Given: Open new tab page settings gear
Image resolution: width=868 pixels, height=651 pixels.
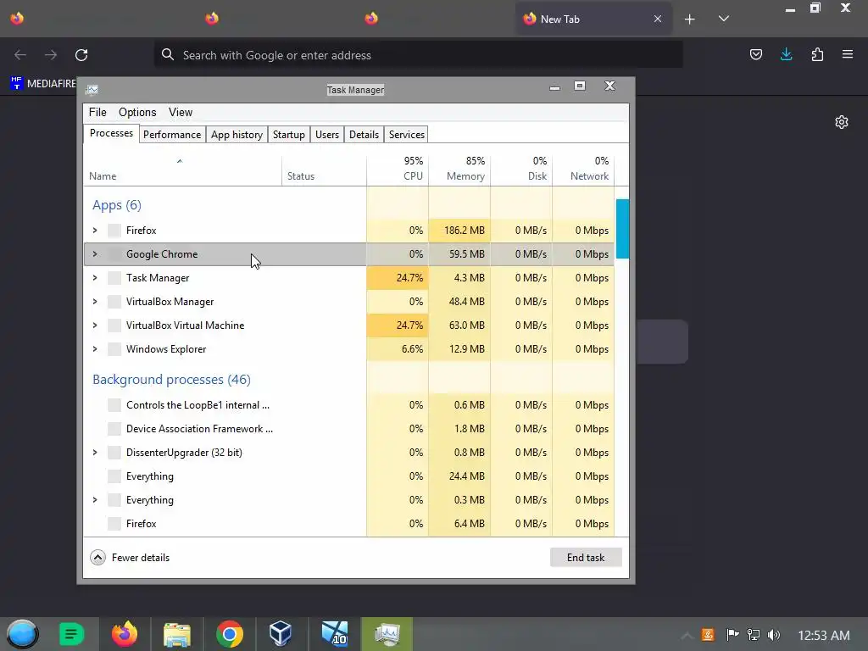Looking at the screenshot, I should pos(842,122).
